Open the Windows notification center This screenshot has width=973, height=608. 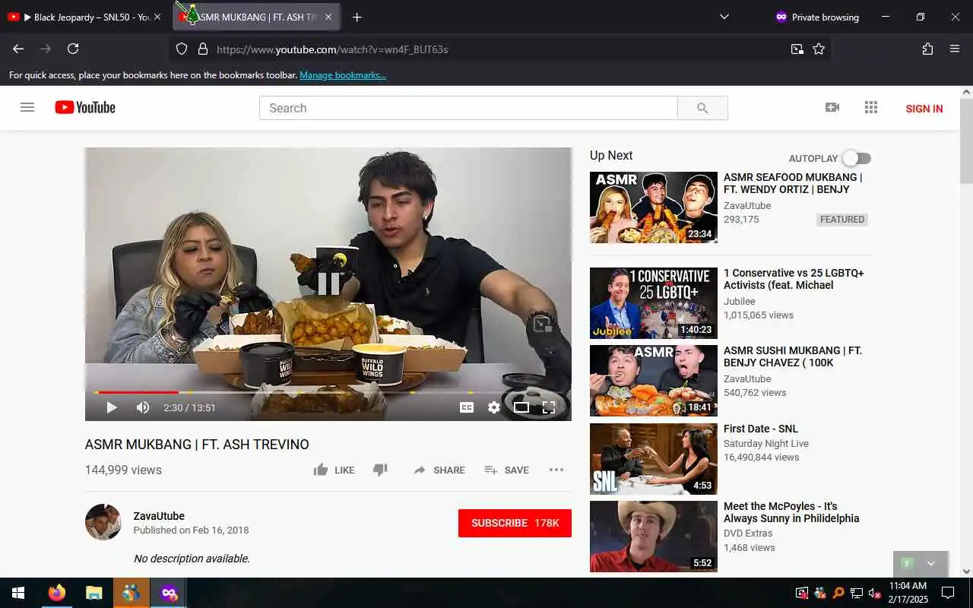point(948,593)
